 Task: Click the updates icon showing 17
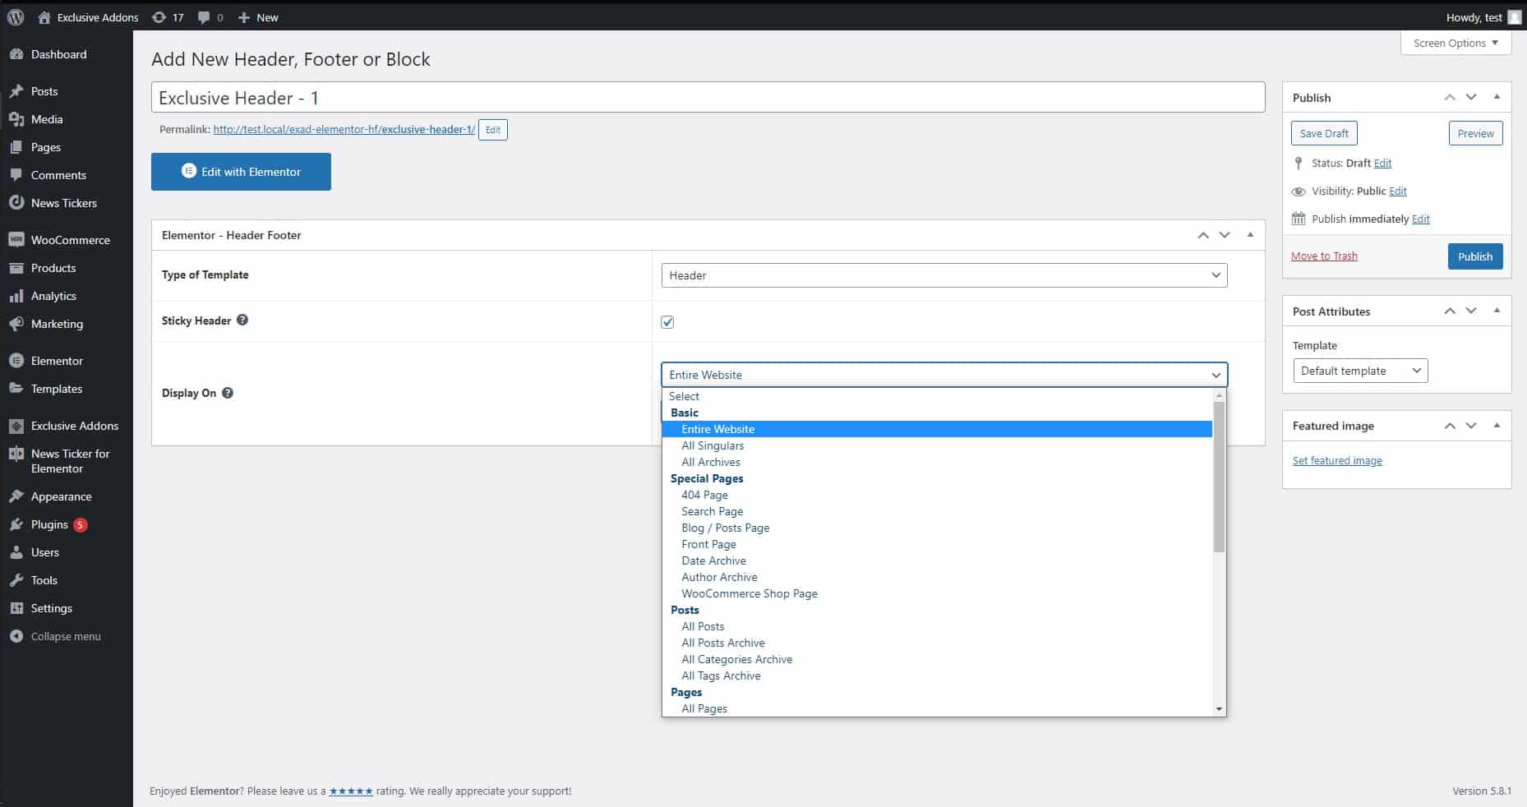coord(159,17)
